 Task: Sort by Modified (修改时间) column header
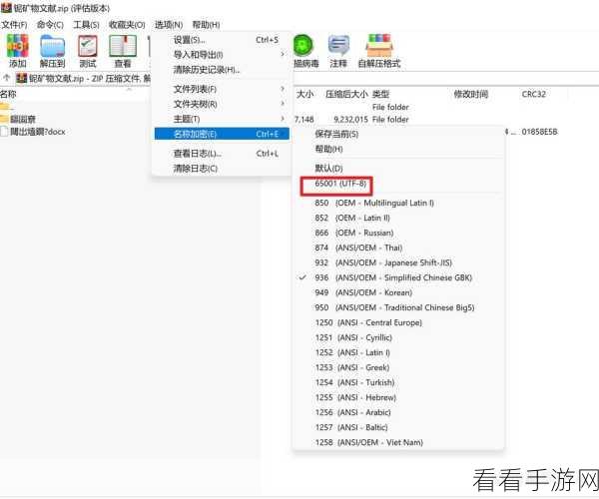(470, 94)
